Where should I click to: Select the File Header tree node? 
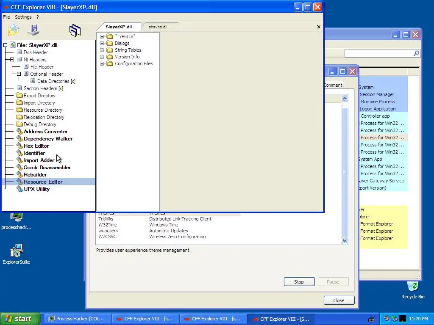(x=42, y=66)
